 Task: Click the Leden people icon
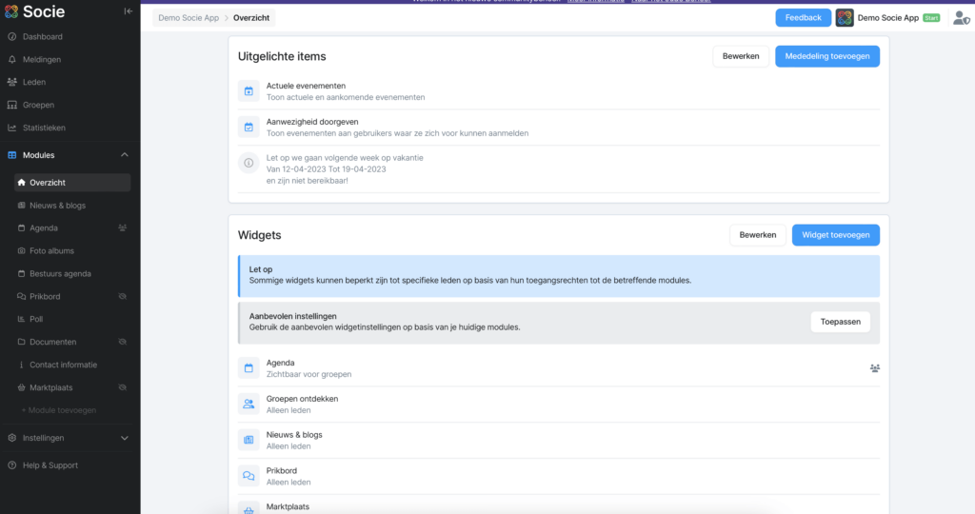(x=11, y=82)
